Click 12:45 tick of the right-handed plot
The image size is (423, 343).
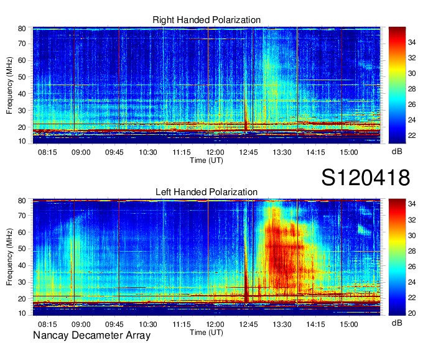[x=248, y=152]
